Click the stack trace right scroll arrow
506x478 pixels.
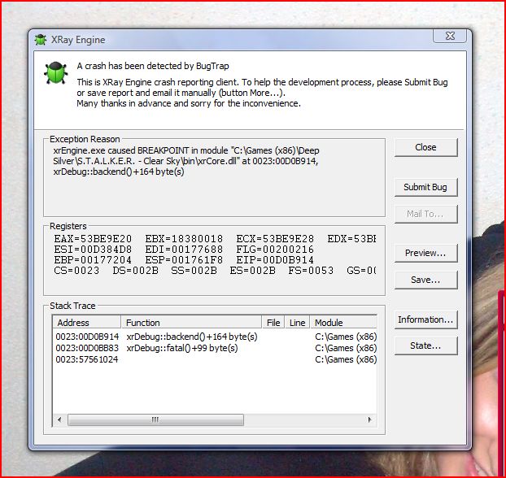[370, 419]
